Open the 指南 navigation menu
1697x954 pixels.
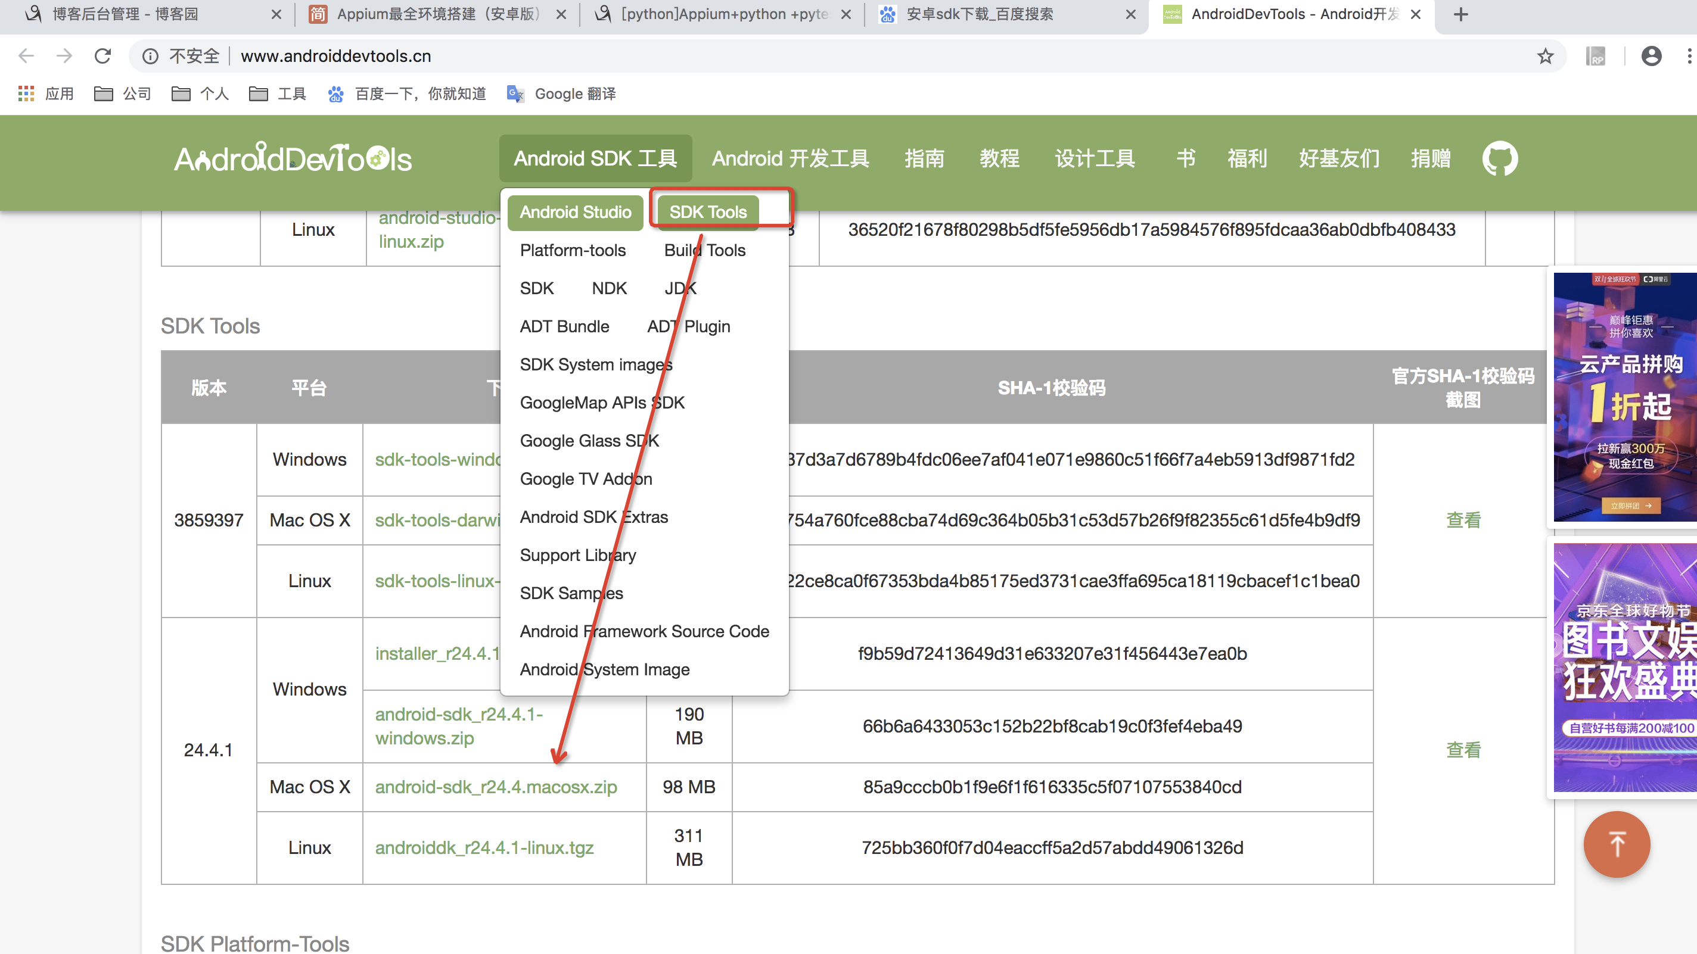tap(924, 158)
